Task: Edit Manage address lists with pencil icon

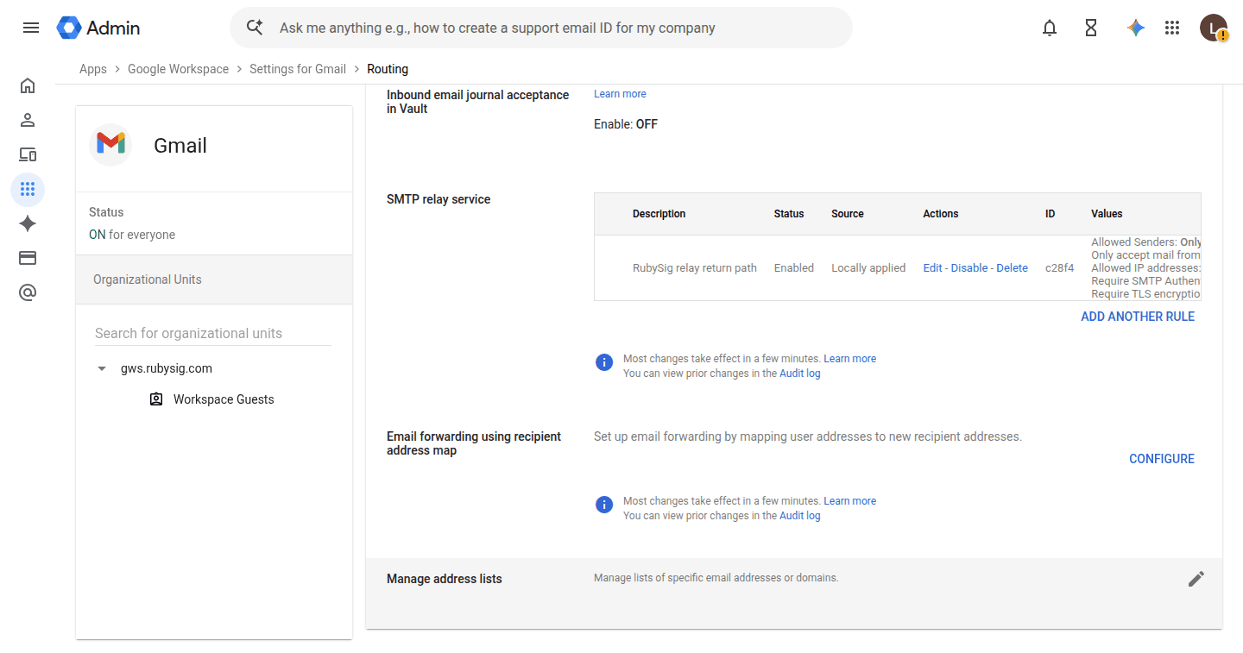Action: coord(1196,579)
